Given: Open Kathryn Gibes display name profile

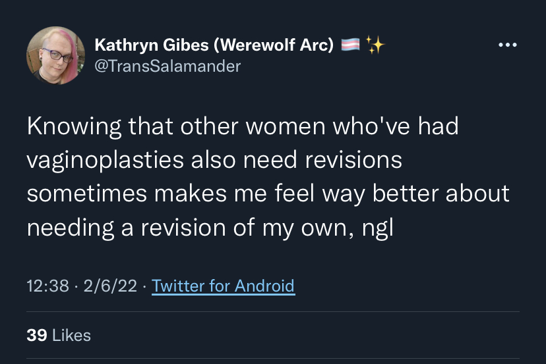Looking at the screenshot, I should 214,45.
